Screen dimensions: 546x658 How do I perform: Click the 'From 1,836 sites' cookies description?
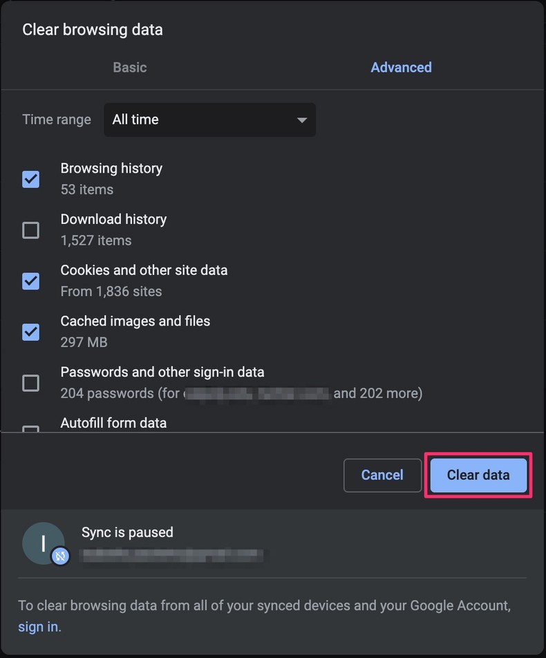pyautogui.click(x=111, y=292)
